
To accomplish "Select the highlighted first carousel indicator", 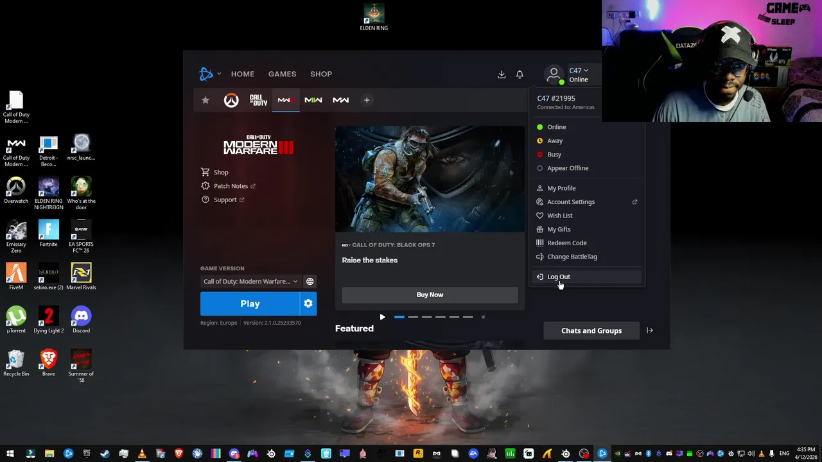I will coord(399,317).
